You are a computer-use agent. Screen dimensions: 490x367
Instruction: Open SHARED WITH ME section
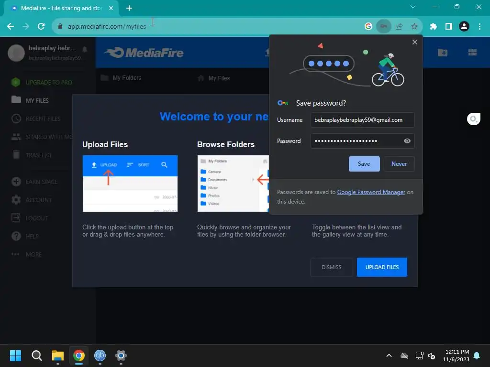42,137
